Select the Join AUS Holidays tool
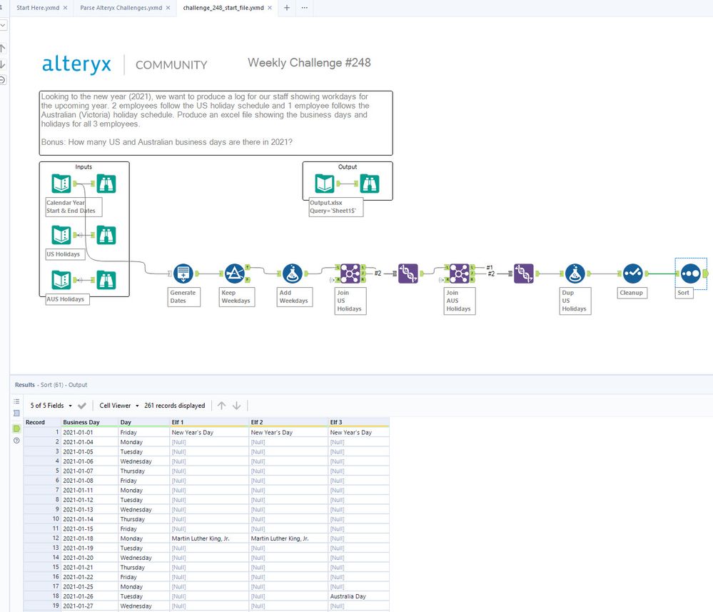713x612 pixels. point(459,274)
